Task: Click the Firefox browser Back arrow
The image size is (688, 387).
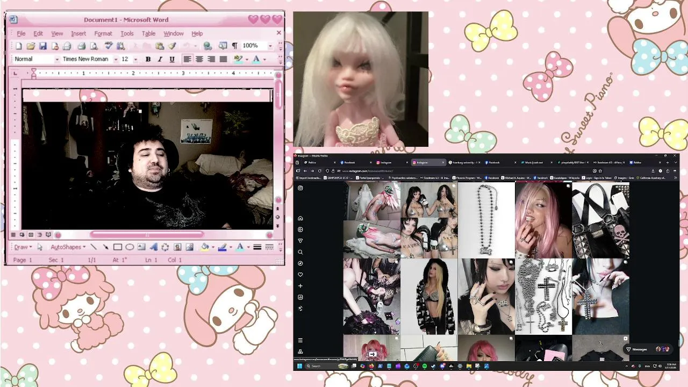Action: tap(305, 171)
